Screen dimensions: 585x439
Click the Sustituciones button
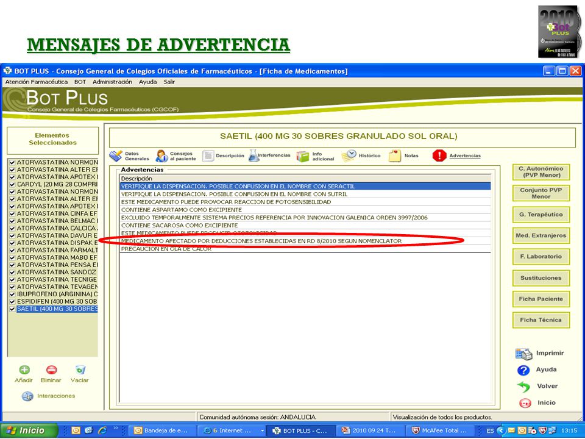coord(541,278)
